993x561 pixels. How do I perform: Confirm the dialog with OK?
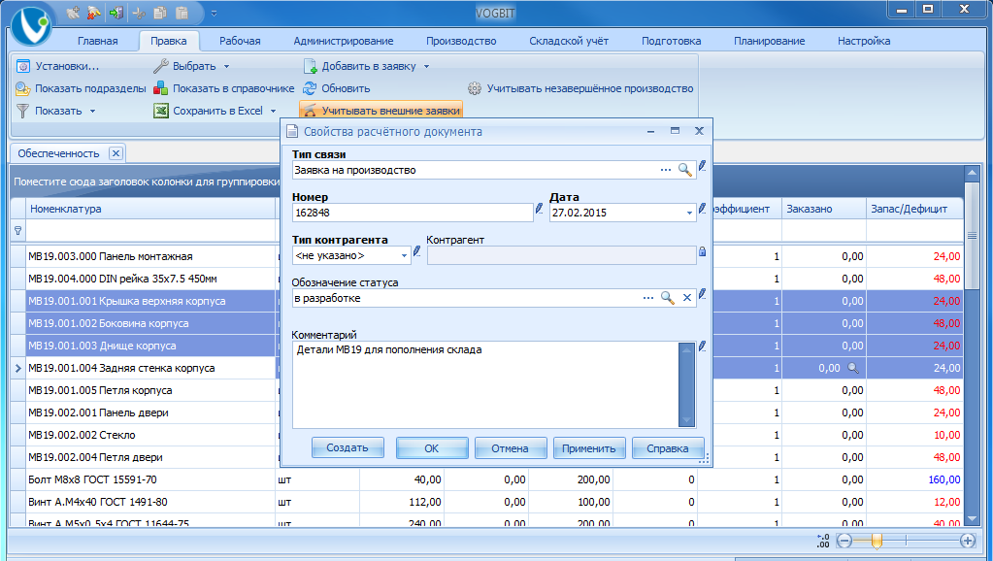(x=432, y=447)
